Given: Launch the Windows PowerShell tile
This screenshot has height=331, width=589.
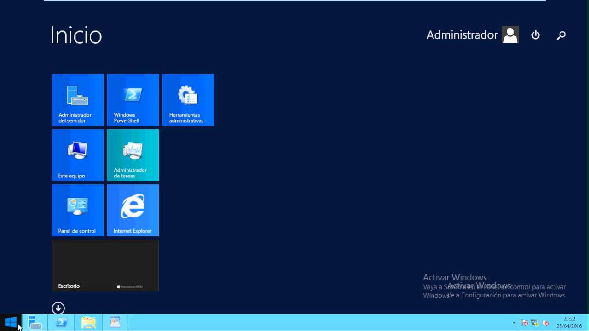Looking at the screenshot, I should [x=133, y=100].
